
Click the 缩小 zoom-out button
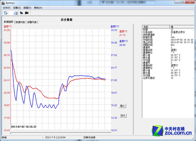pos(123,106)
